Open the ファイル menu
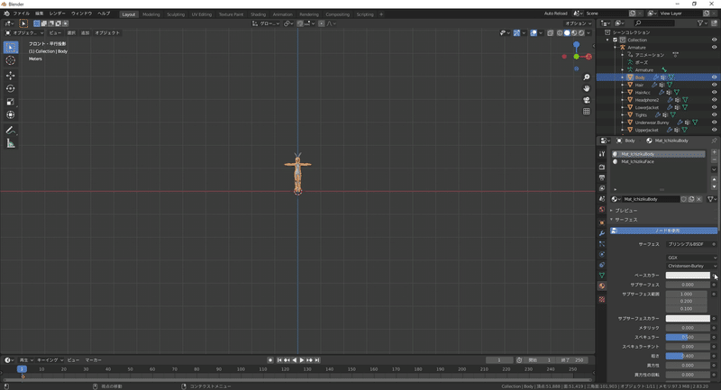The width and height of the screenshot is (721, 390). pos(21,14)
